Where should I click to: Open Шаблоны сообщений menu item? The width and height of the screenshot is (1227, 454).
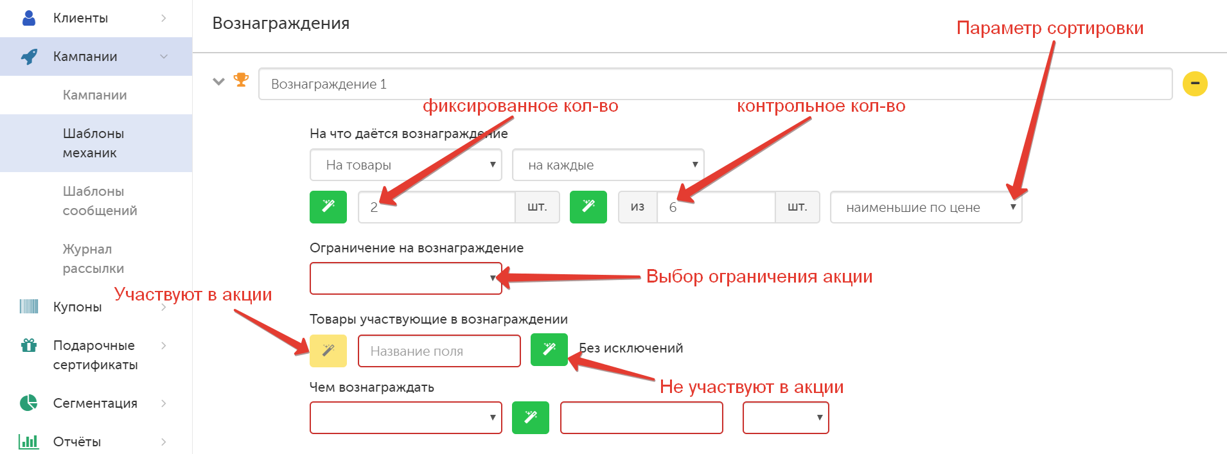(x=96, y=201)
